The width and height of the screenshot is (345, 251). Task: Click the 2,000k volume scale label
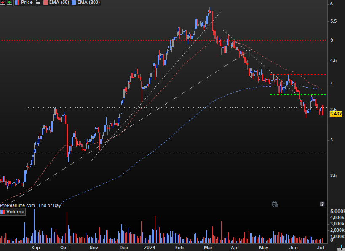[x=338, y=230]
